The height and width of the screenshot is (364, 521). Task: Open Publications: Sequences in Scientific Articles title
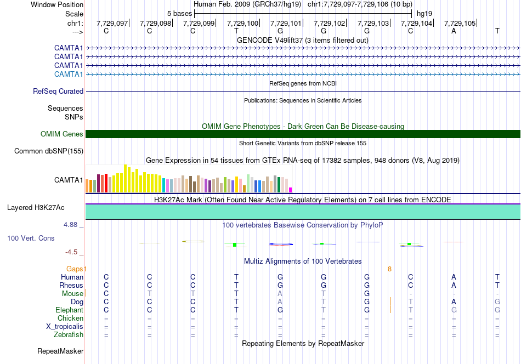tap(303, 100)
